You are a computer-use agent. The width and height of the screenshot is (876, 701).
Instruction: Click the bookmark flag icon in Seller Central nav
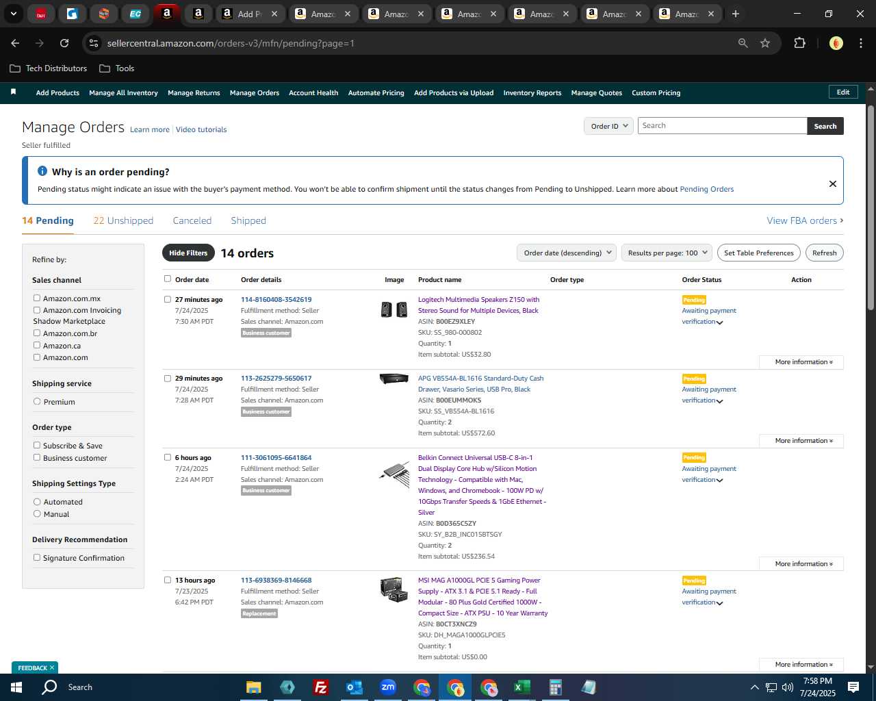[14, 92]
